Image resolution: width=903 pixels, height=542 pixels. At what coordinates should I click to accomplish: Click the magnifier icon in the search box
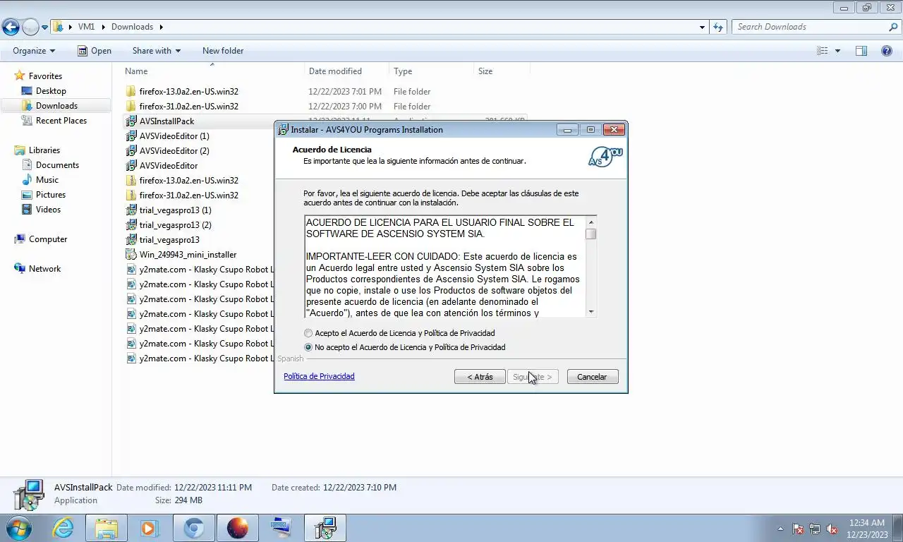(x=893, y=27)
